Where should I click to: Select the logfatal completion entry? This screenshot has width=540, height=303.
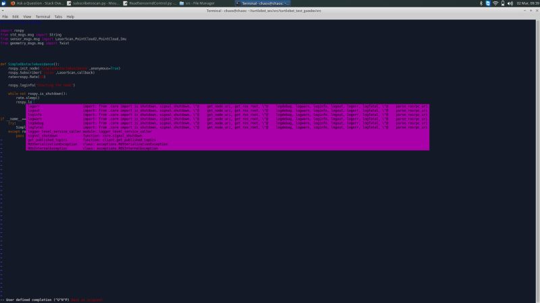[227, 127]
